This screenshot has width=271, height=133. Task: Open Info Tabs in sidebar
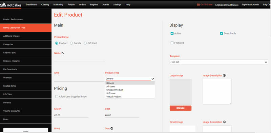[26, 95]
